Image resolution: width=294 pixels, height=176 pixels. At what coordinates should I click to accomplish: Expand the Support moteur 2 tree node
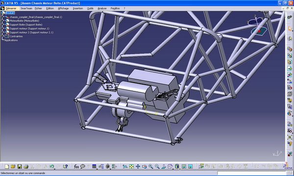2,32
